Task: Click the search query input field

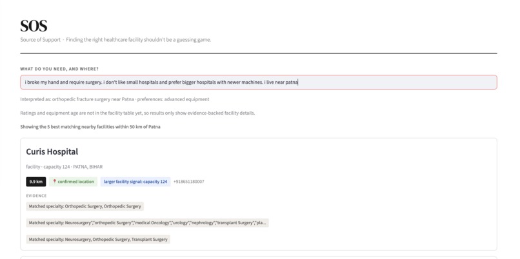Action: (x=258, y=82)
